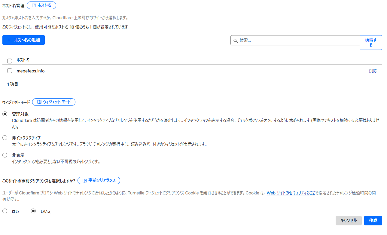Open the Web サイトのセキュリティ設定 link
The height and width of the screenshot is (235, 387).
pyautogui.click(x=291, y=193)
